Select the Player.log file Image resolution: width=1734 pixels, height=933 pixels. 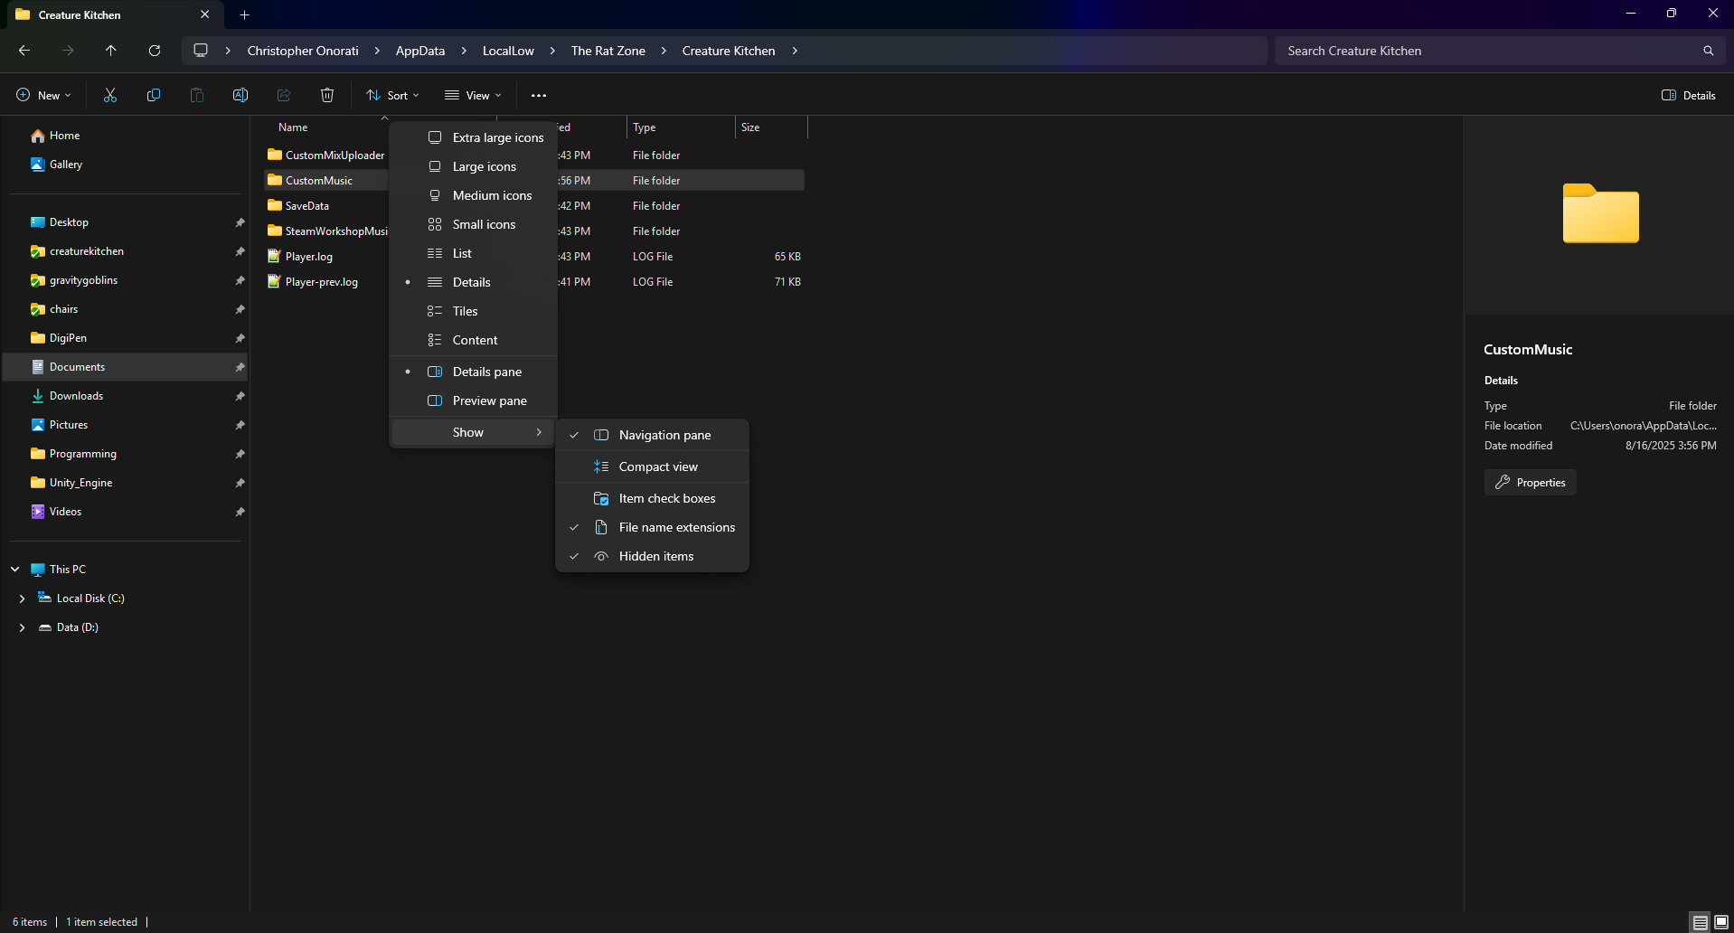pyautogui.click(x=308, y=257)
